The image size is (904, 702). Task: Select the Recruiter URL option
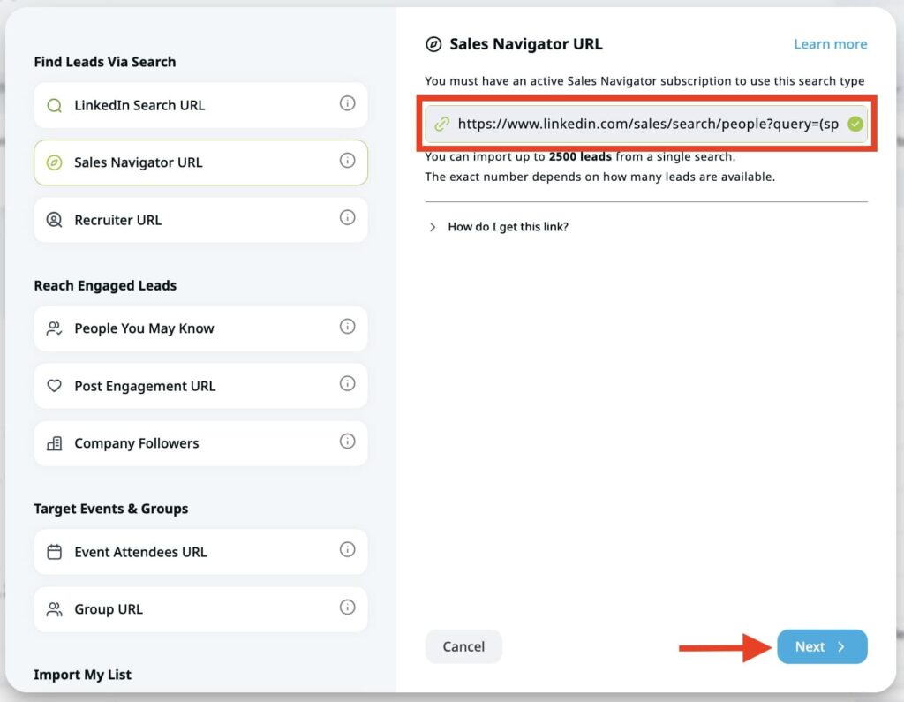click(200, 220)
